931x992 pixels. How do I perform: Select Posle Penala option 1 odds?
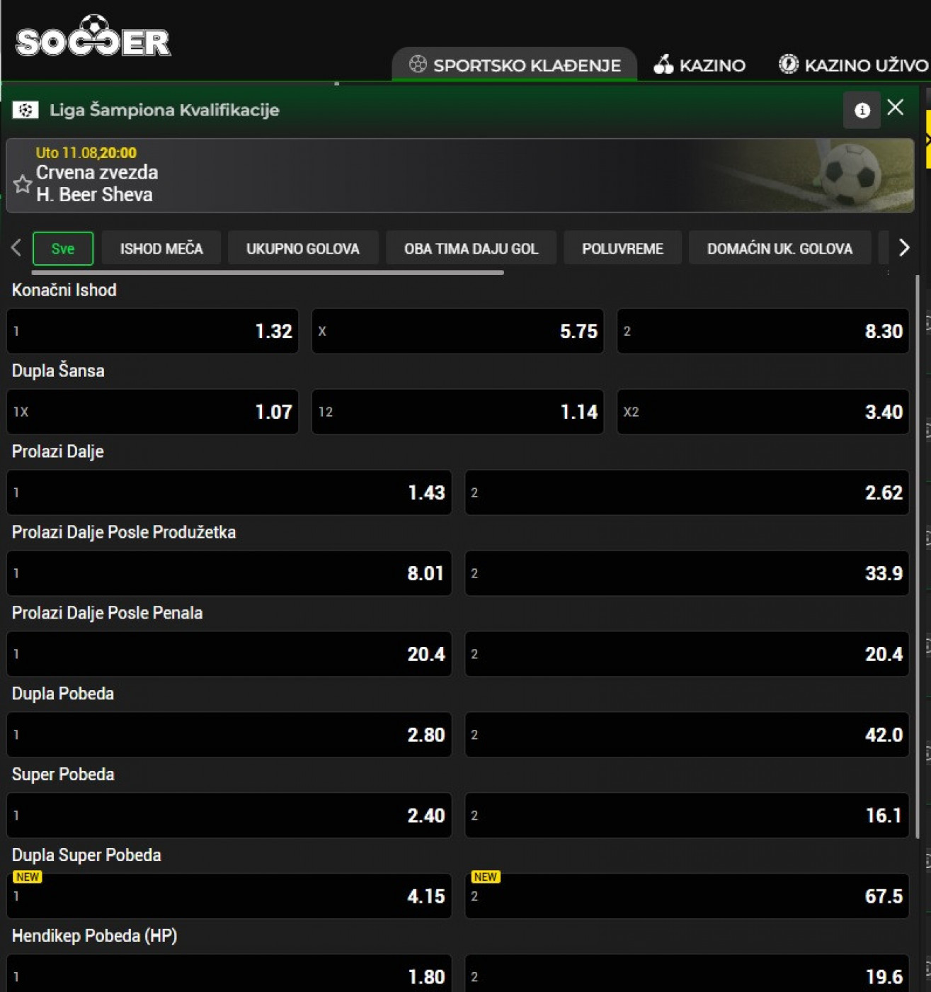tap(229, 654)
